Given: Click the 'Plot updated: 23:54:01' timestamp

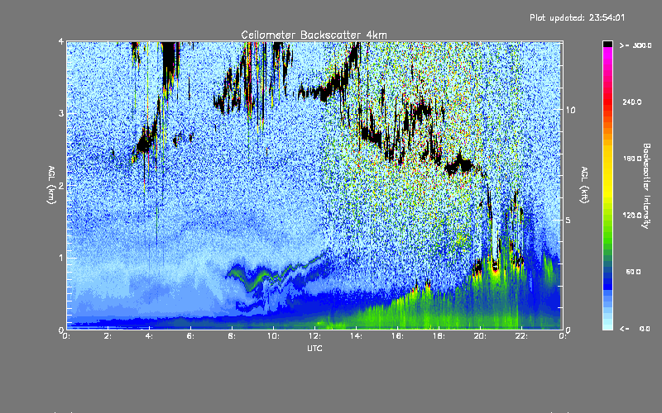Looking at the screenshot, I should point(577,17).
